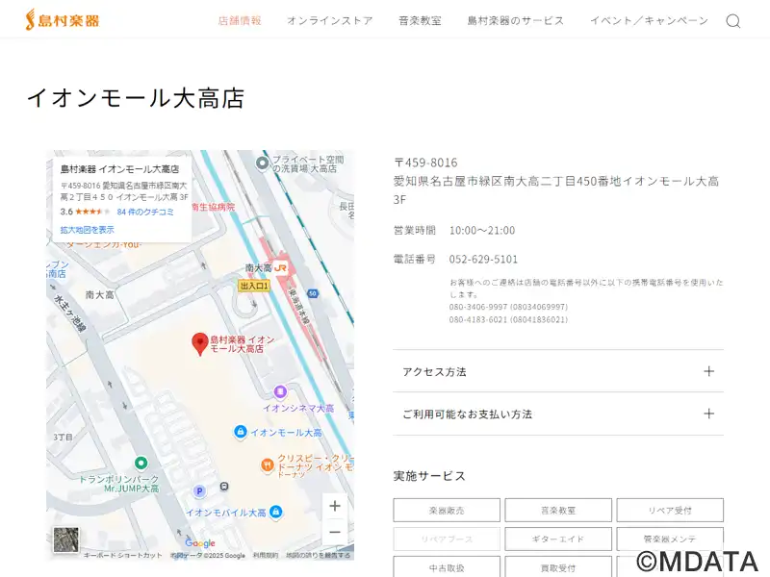The width and height of the screenshot is (770, 577).
Task: Open the イベント／キャンペーン menu item
Action: 649,20
